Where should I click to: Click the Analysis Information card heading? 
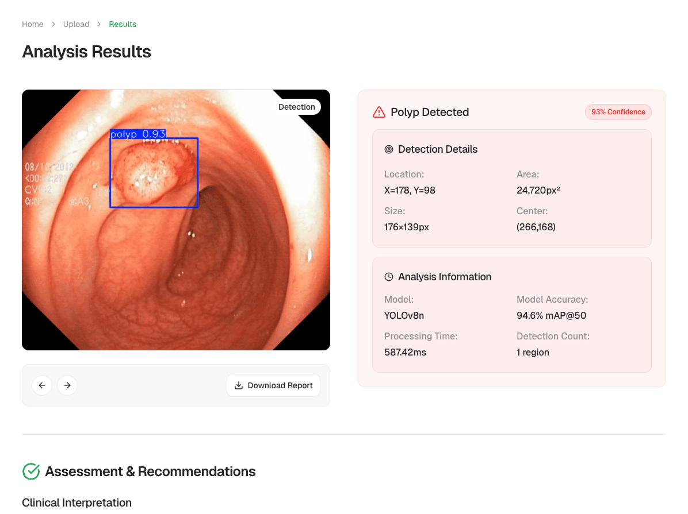445,277
